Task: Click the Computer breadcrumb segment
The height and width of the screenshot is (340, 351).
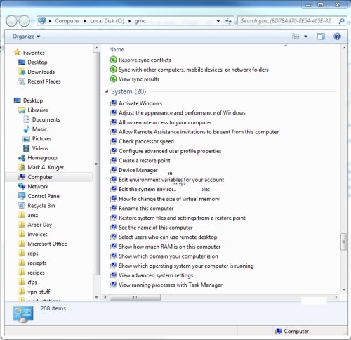Action: point(67,21)
